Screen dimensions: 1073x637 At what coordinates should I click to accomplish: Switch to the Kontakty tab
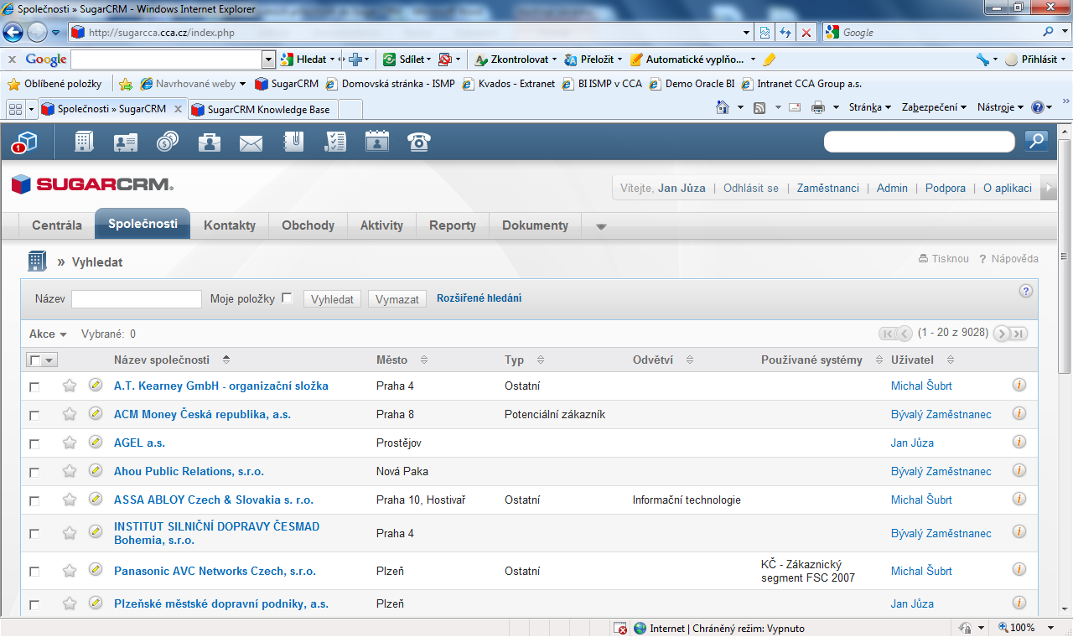[x=230, y=225]
